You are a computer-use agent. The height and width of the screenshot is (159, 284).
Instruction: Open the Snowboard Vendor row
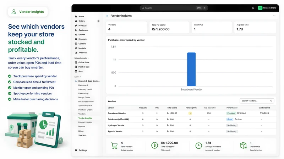[191, 113]
